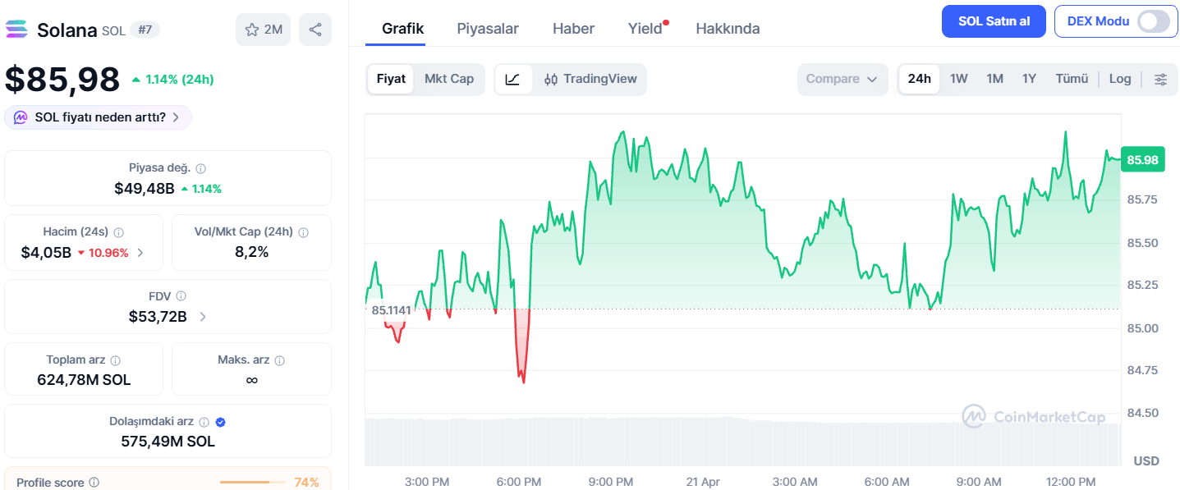Click the info icon next to Toplam arz

pyautogui.click(x=116, y=360)
